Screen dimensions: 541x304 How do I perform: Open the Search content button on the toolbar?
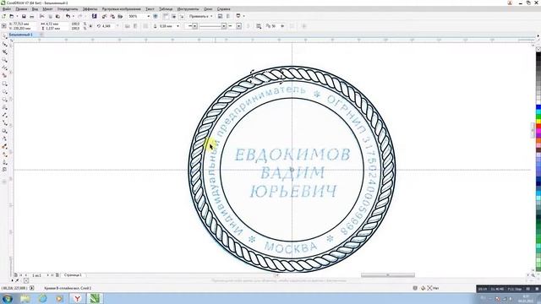click(94, 16)
